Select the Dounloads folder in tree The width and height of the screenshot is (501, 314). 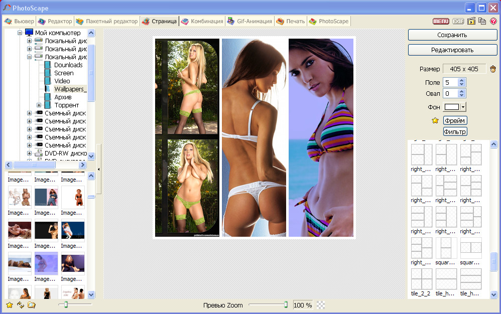[68, 65]
